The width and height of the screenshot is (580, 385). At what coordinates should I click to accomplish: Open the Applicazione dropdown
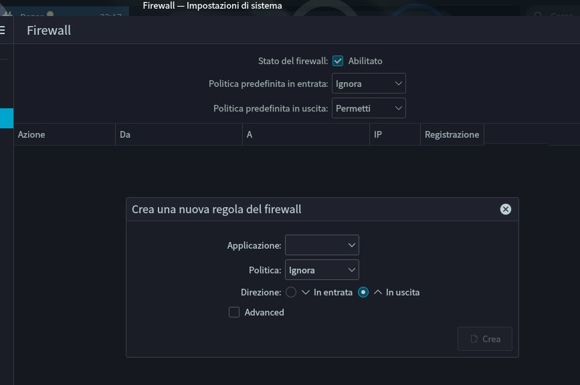(322, 245)
